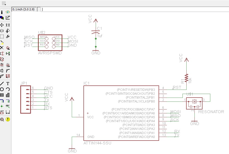Select the Delete tool
The height and width of the screenshot is (154, 229).
point(2,48)
